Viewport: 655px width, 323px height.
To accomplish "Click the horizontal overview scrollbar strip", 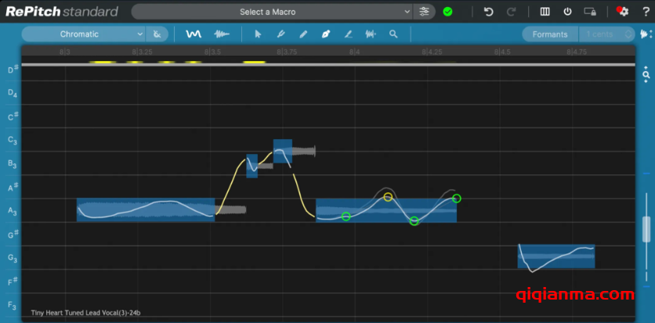I will click(x=328, y=64).
